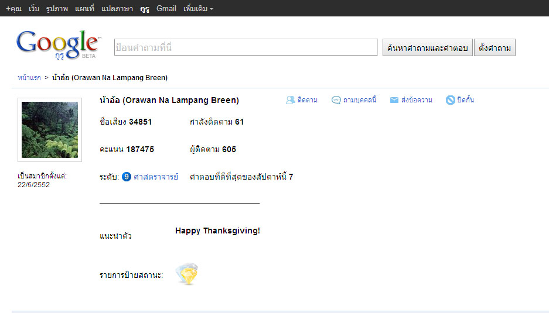549x313 pixels.
Task: Click the breadcrumb name น้าอ้อ (Orawan Na Lampang Breen)
Action: pos(110,78)
